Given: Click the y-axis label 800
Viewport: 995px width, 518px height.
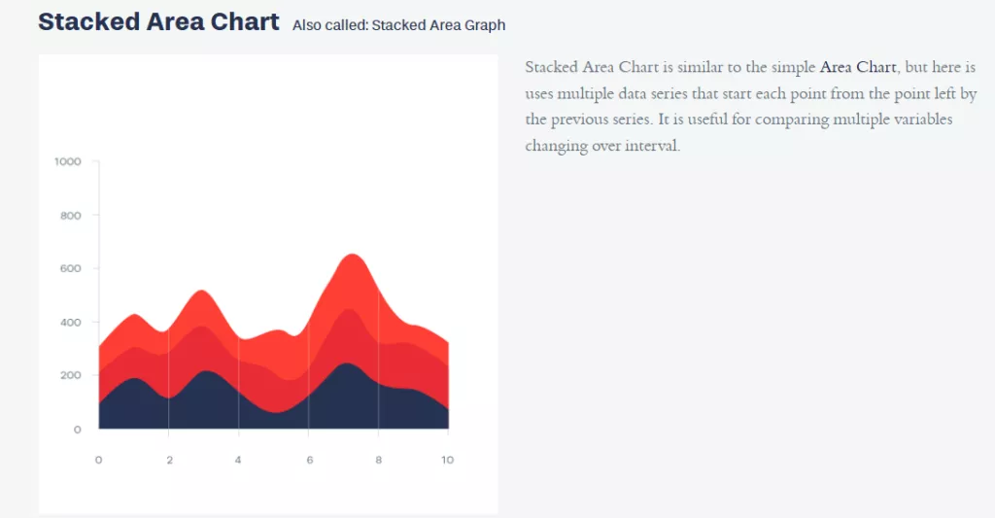Looking at the screenshot, I should (70, 215).
